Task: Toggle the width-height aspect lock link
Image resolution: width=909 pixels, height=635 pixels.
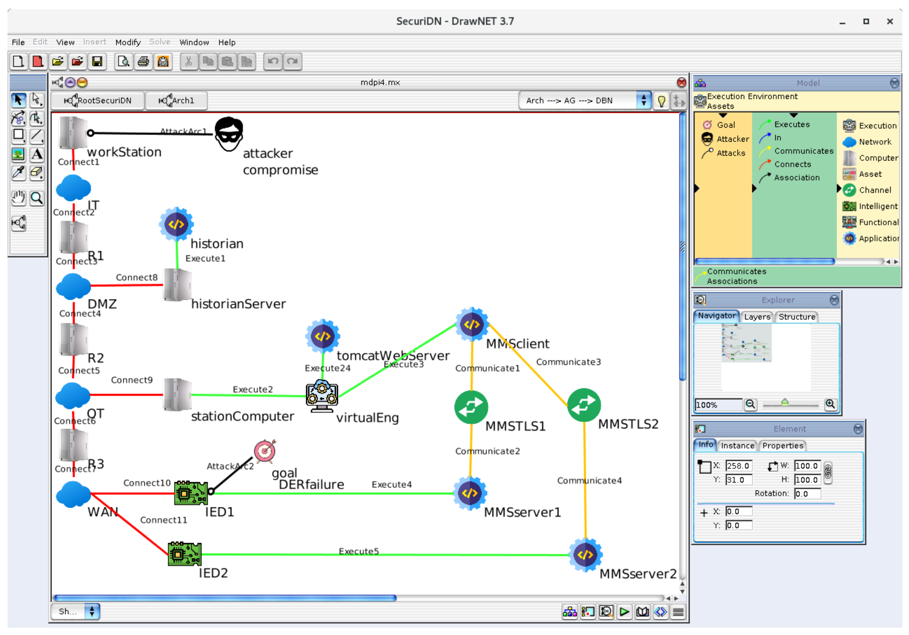Action: (828, 473)
